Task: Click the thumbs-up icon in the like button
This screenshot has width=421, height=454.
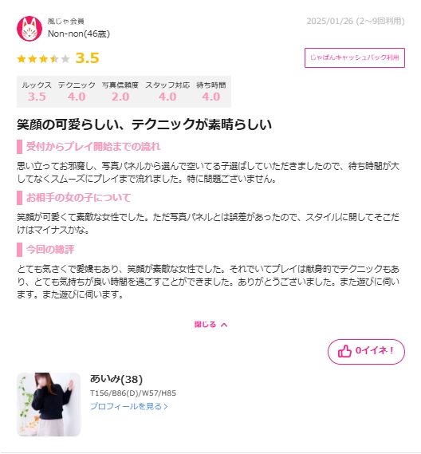Action: [344, 351]
